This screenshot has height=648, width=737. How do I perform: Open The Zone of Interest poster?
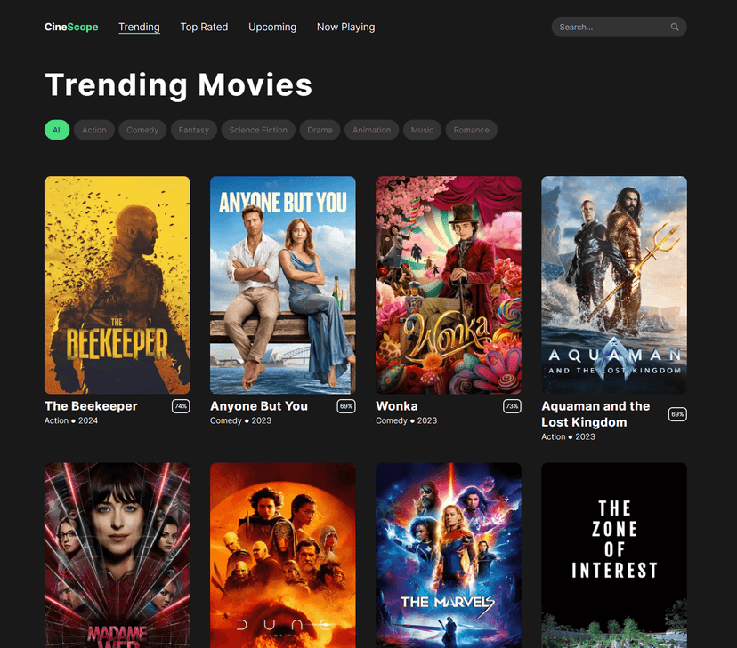[x=614, y=556]
